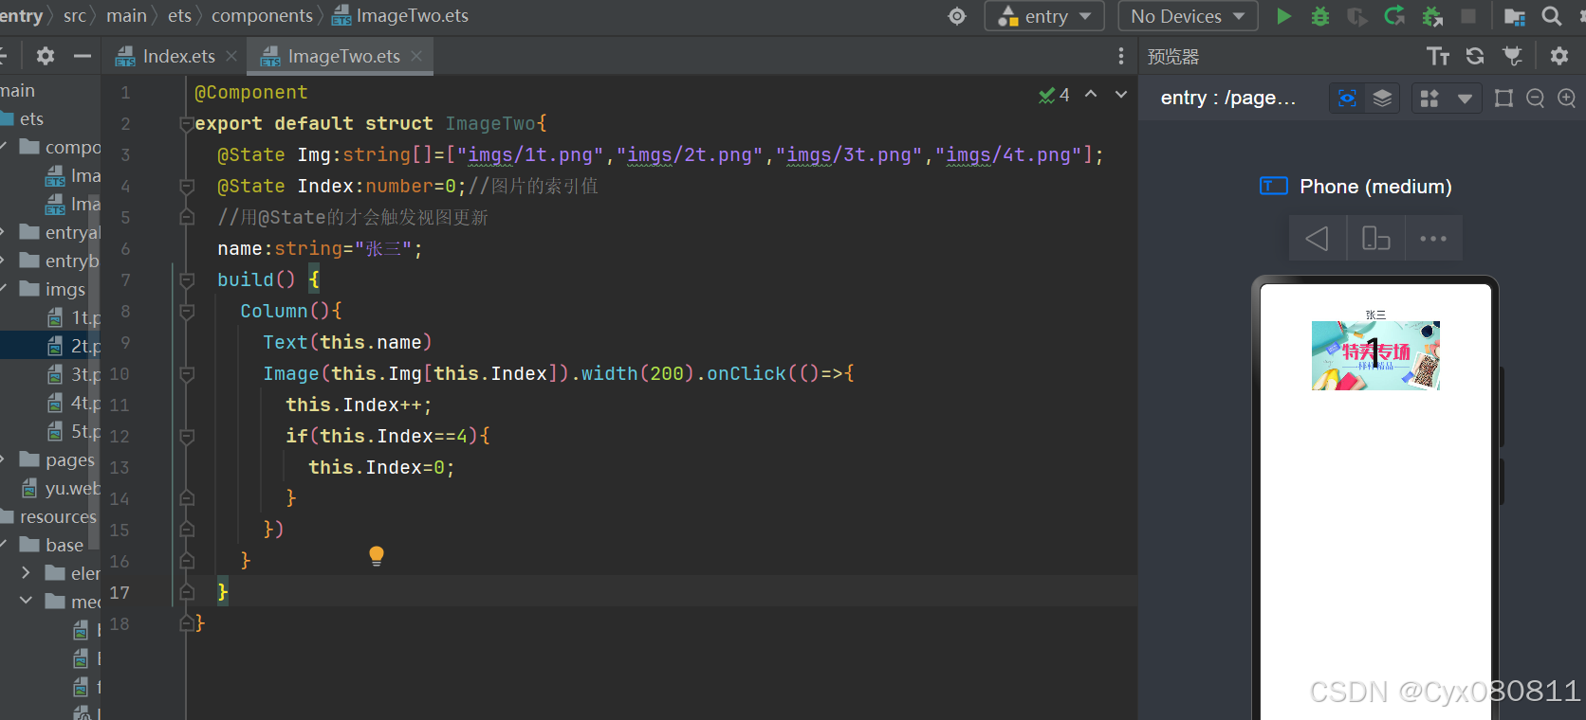This screenshot has height=720, width=1586.
Task: Select the imgs folder in tree
Action: coord(53,289)
